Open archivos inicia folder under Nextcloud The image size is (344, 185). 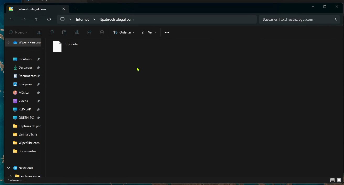click(28, 176)
